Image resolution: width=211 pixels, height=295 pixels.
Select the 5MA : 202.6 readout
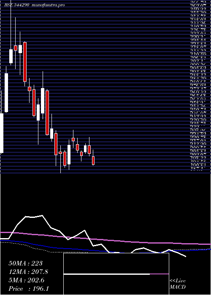(26, 280)
